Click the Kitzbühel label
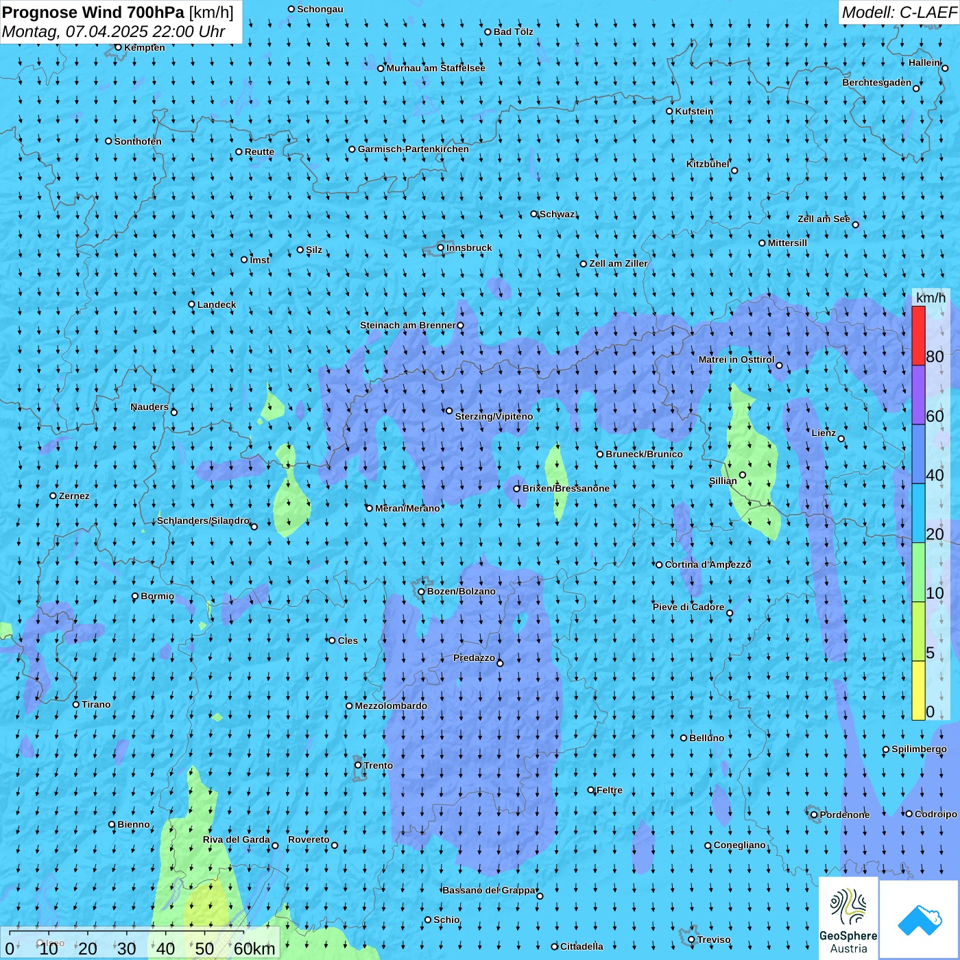 (x=708, y=164)
